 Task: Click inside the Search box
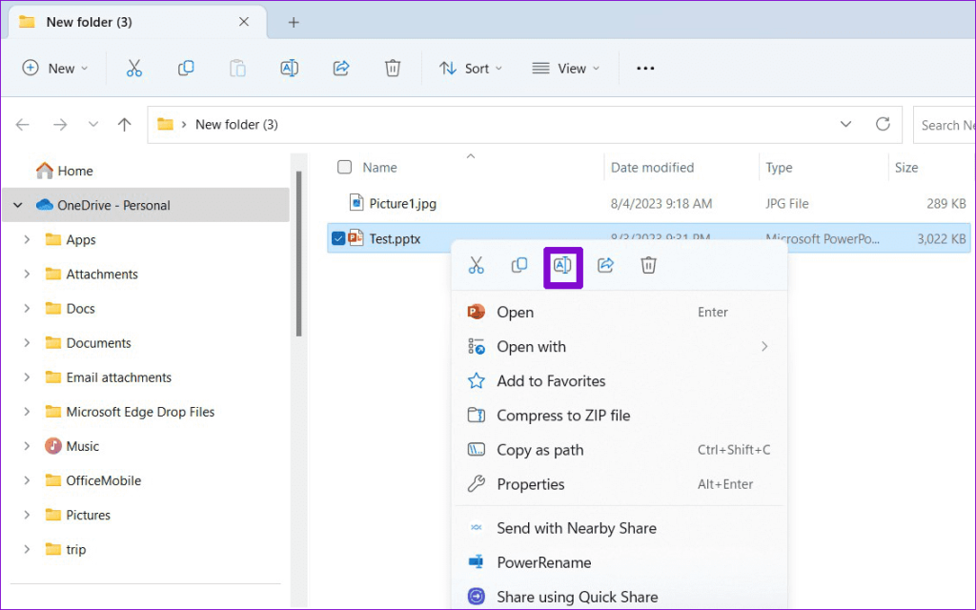(x=944, y=125)
